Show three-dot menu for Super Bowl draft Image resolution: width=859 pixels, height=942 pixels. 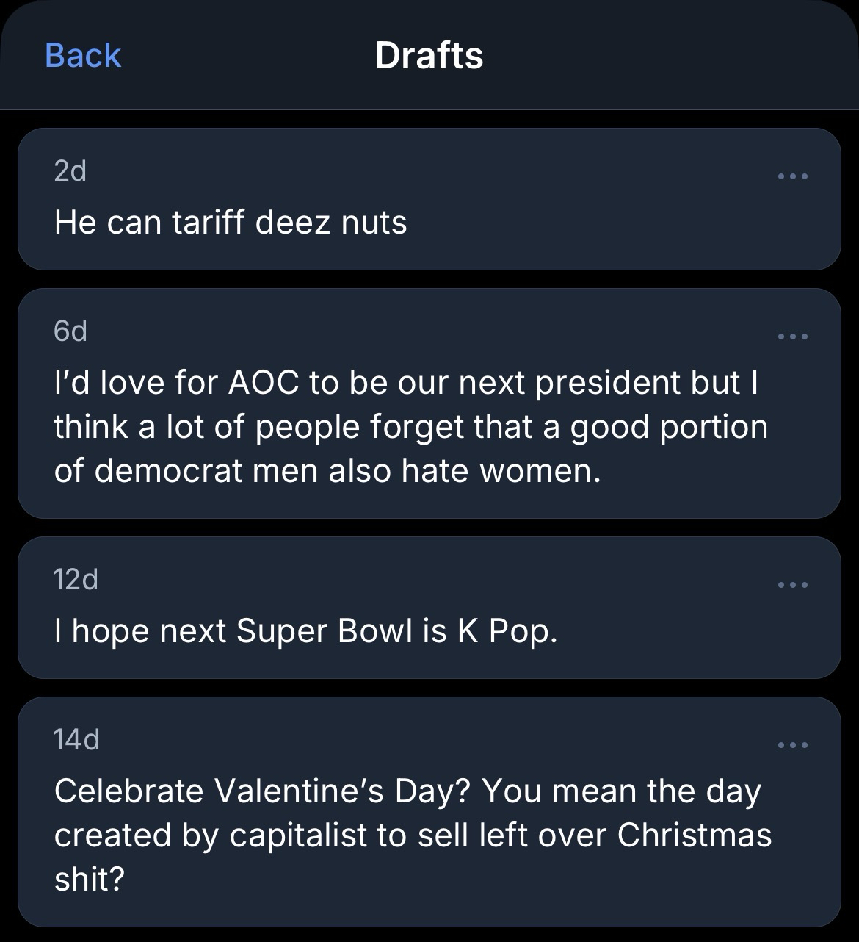(793, 585)
